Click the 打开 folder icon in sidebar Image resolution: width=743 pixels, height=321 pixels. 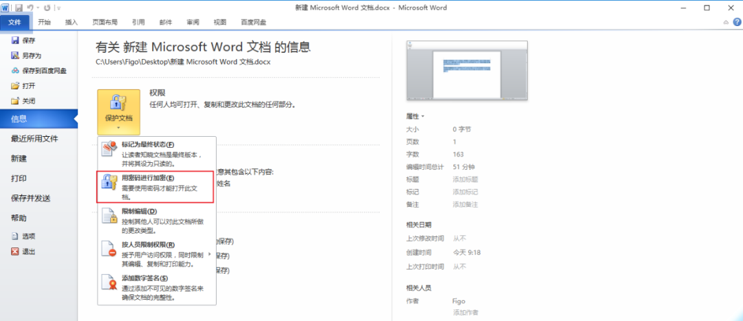[15, 86]
